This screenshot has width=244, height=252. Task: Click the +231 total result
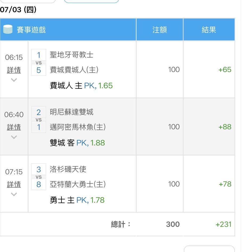(224, 224)
